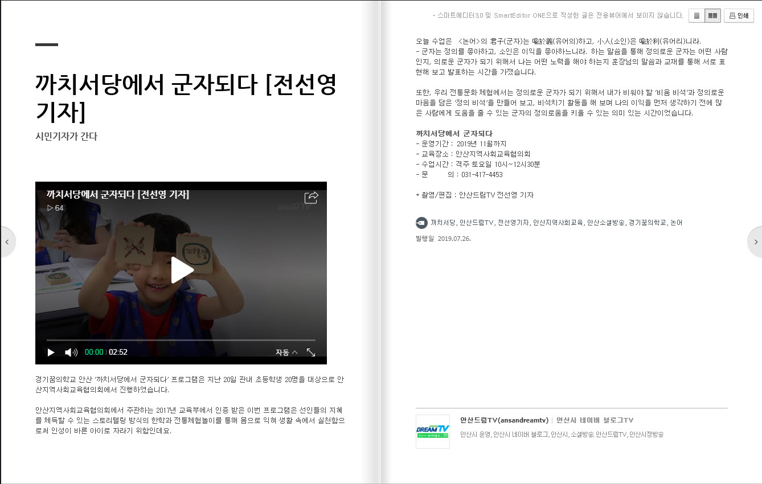Click the blog description tags under 안산드림TV
The height and width of the screenshot is (484, 762).
coord(562,434)
